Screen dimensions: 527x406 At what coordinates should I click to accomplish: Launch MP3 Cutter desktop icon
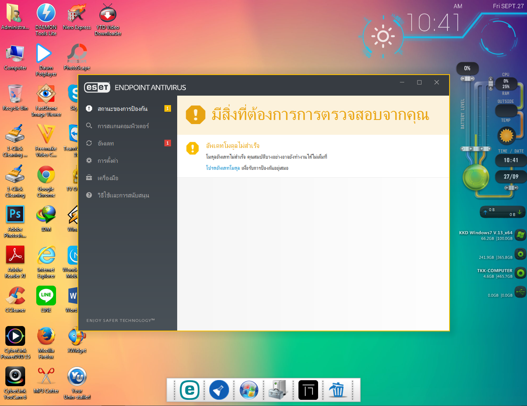coord(46,380)
